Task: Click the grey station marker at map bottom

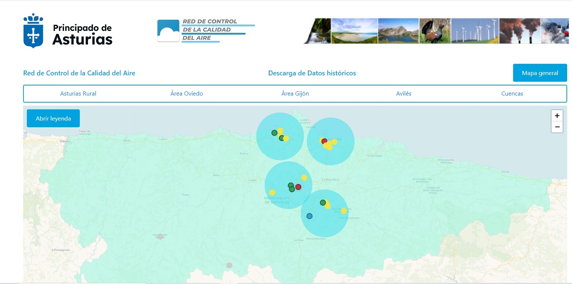Action: (x=229, y=265)
